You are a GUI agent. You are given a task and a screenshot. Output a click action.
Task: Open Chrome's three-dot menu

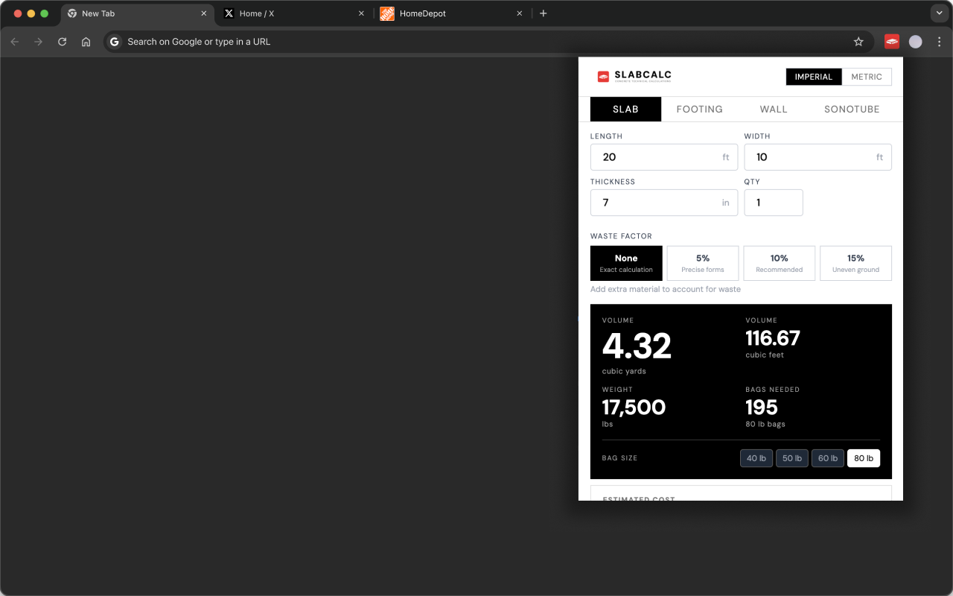click(939, 42)
